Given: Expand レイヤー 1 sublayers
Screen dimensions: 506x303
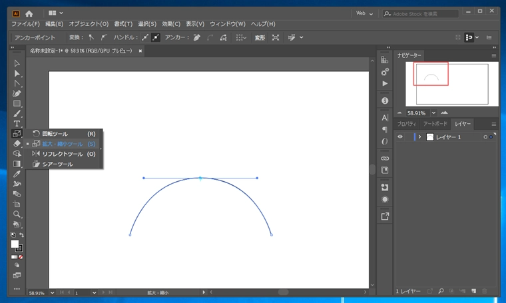Looking at the screenshot, I should coord(419,137).
